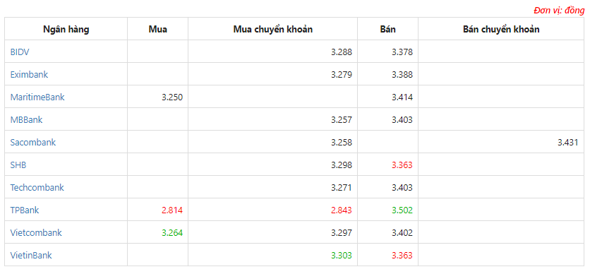The image size is (590, 274).
Task: Select Techcombank sell rate 3.403
Action: click(402, 187)
